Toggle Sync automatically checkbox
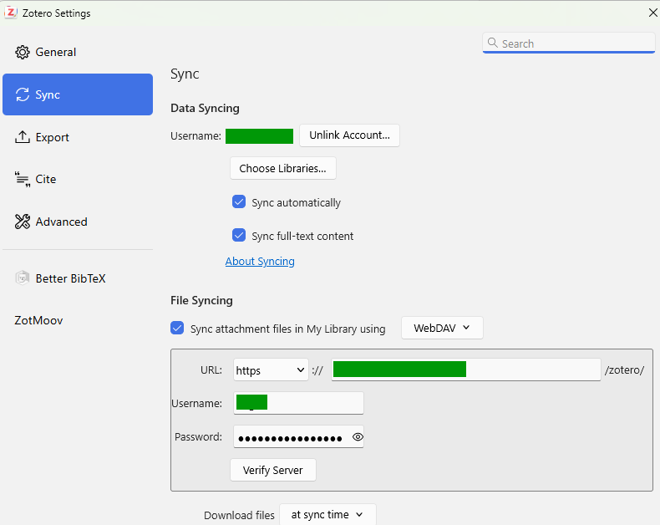The width and height of the screenshot is (660, 525). point(239,201)
